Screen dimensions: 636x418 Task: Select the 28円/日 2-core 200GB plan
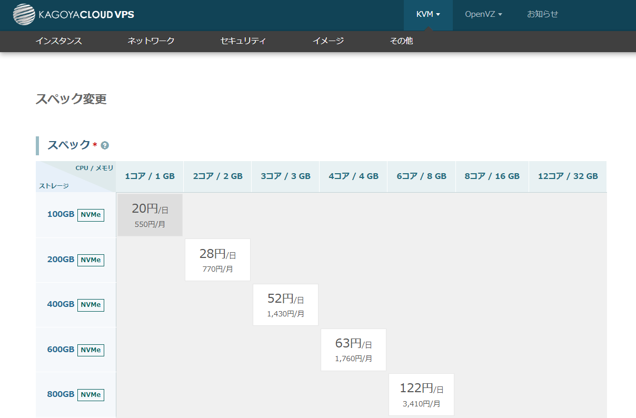click(x=217, y=260)
